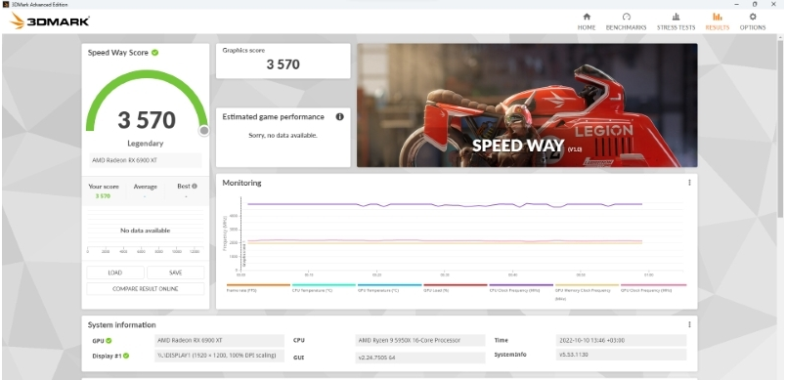The height and width of the screenshot is (380, 785).
Task: Click 'Sorry, no data available.' text
Action: 283,136
